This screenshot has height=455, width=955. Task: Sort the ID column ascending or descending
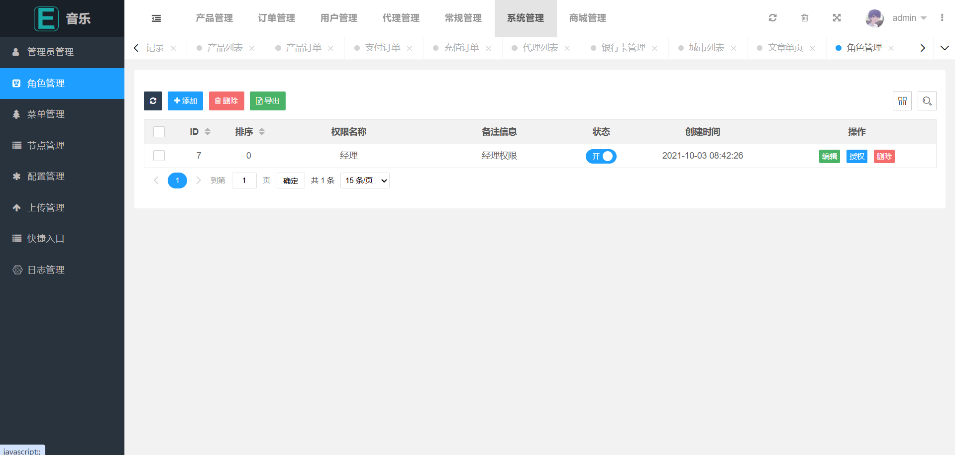coord(208,132)
